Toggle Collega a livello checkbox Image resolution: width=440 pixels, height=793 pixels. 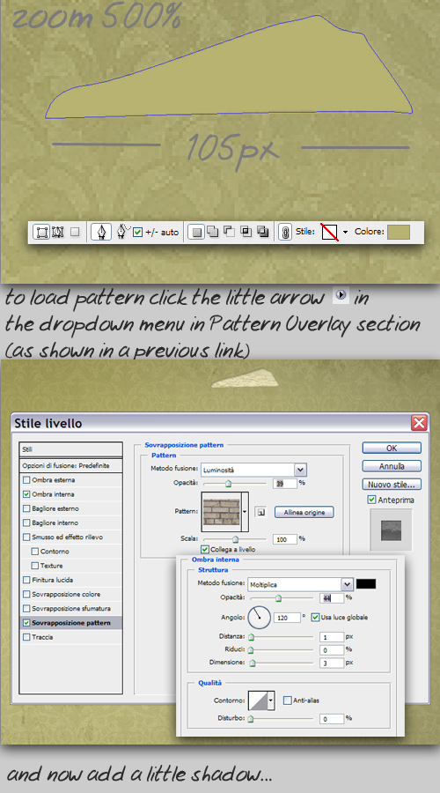204,549
